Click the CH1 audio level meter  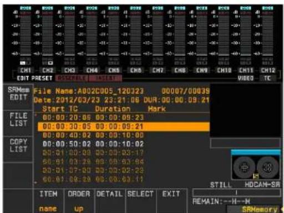[26, 35]
